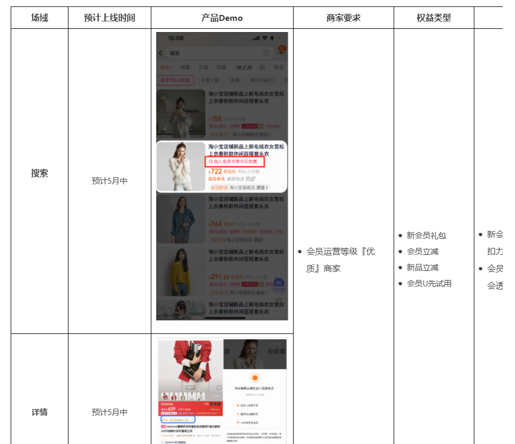Click the AI assistant floating icon

[x=279, y=284]
